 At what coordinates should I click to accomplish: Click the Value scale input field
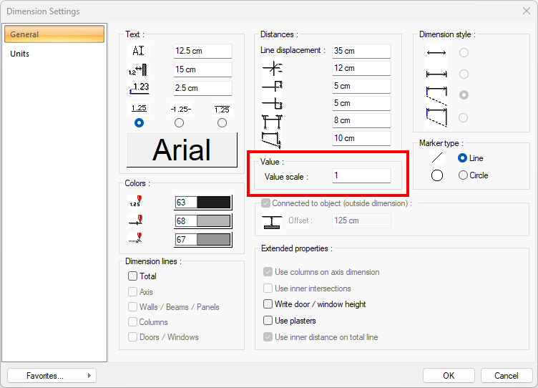[361, 176]
